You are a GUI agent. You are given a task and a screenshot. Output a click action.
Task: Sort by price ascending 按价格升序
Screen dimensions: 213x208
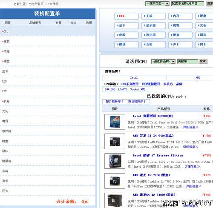114,102
